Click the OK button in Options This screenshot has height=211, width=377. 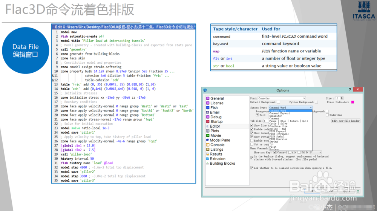tap(312, 191)
